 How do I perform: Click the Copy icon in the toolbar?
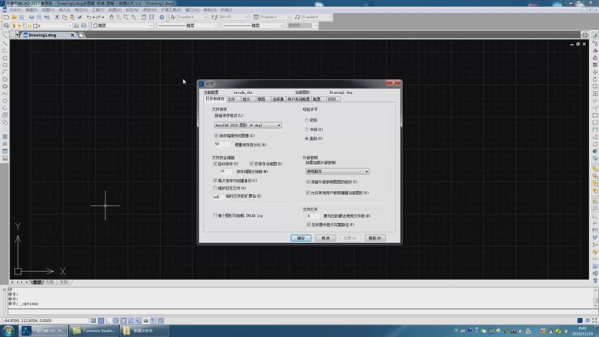pyautogui.click(x=65, y=17)
